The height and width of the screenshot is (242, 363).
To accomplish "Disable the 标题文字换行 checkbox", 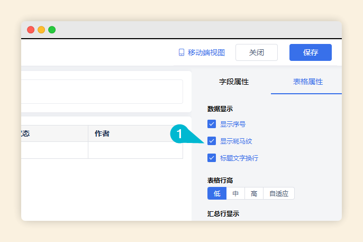I will pyautogui.click(x=212, y=158).
